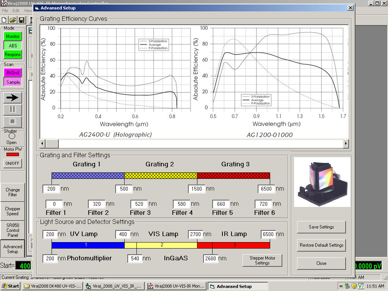Click the Grating 3 end 6500 nm field
The width and height of the screenshot is (388, 291).
pos(266,189)
